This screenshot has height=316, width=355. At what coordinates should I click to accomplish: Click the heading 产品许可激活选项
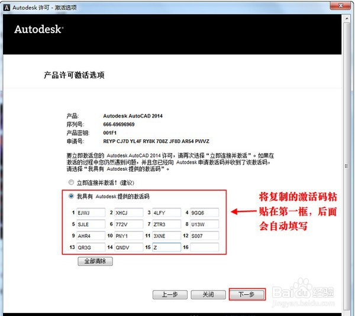[x=74, y=75]
